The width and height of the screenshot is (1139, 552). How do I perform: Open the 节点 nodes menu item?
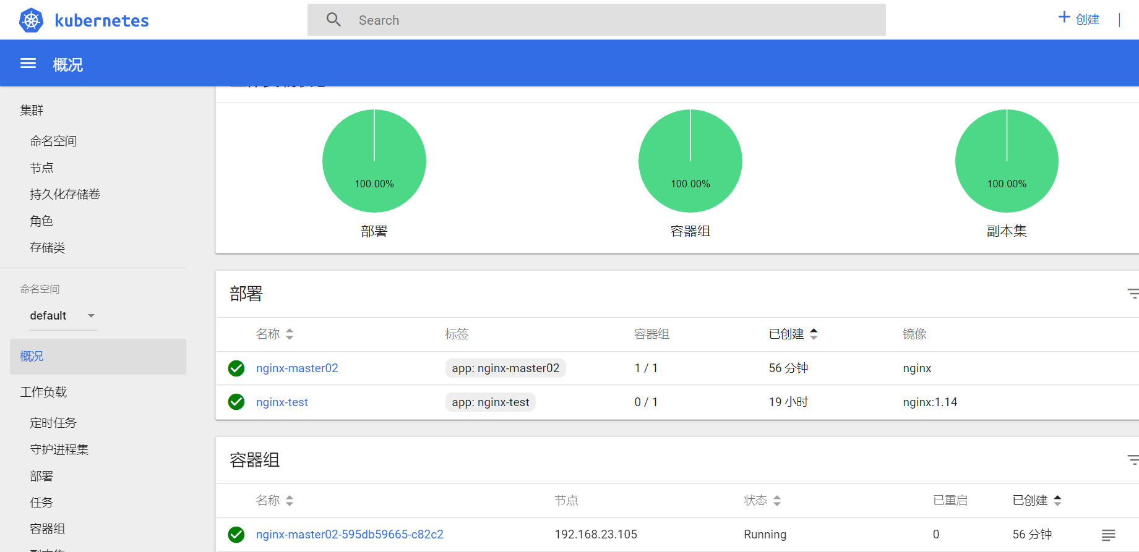coord(41,168)
